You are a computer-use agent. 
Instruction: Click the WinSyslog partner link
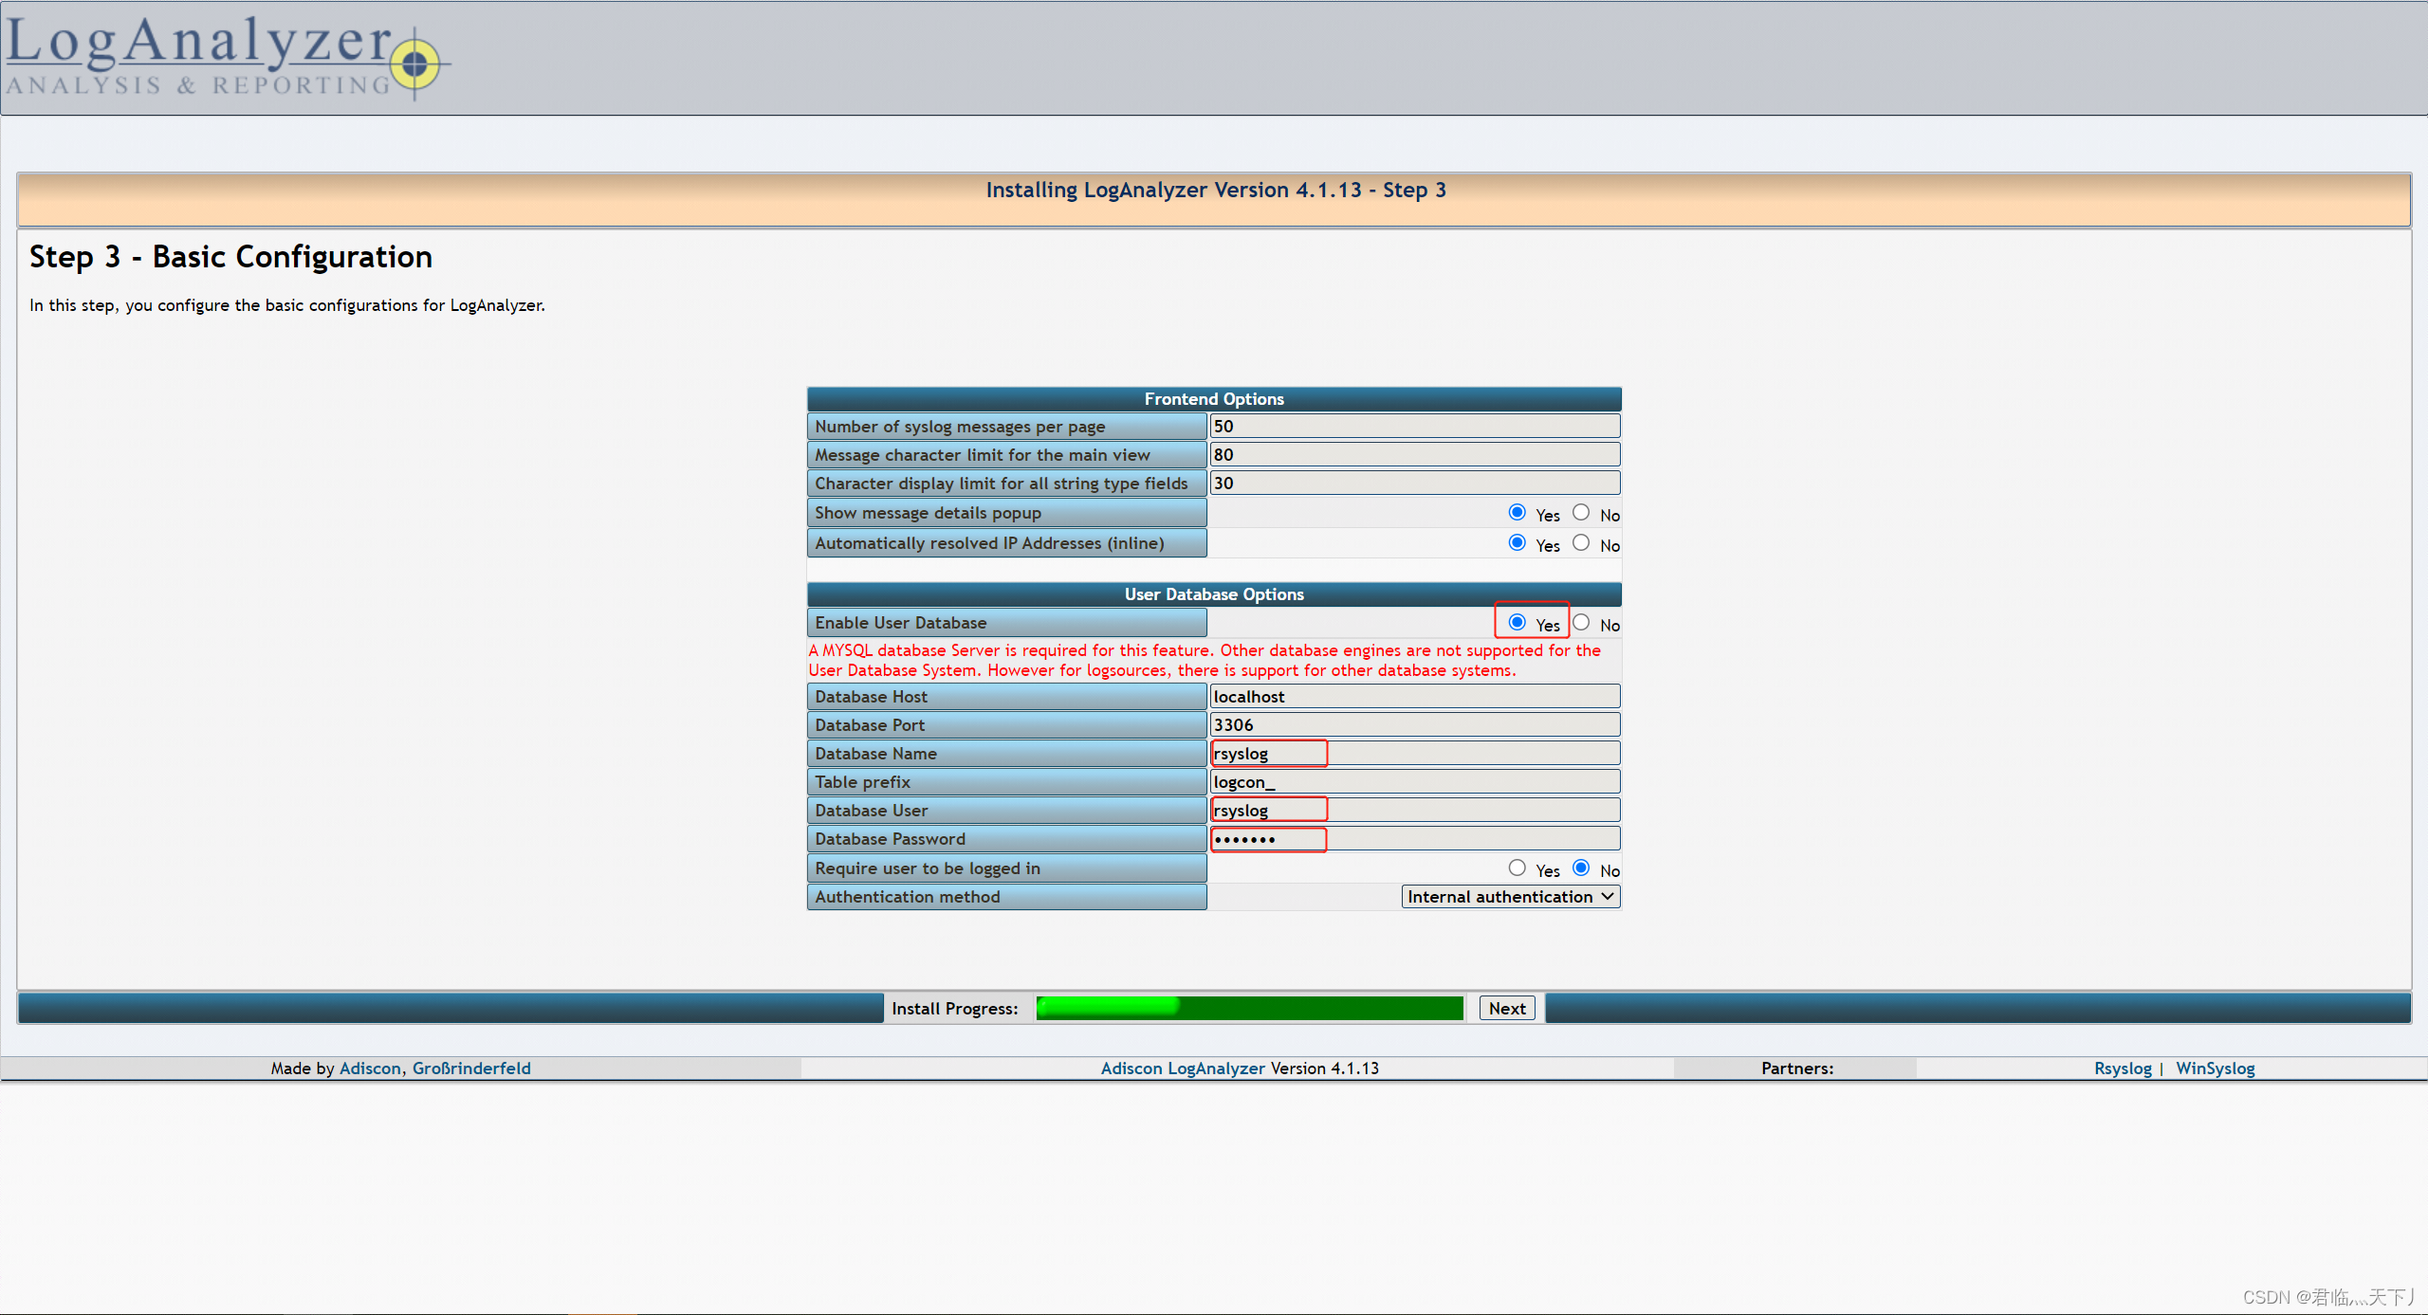[x=2219, y=1068]
